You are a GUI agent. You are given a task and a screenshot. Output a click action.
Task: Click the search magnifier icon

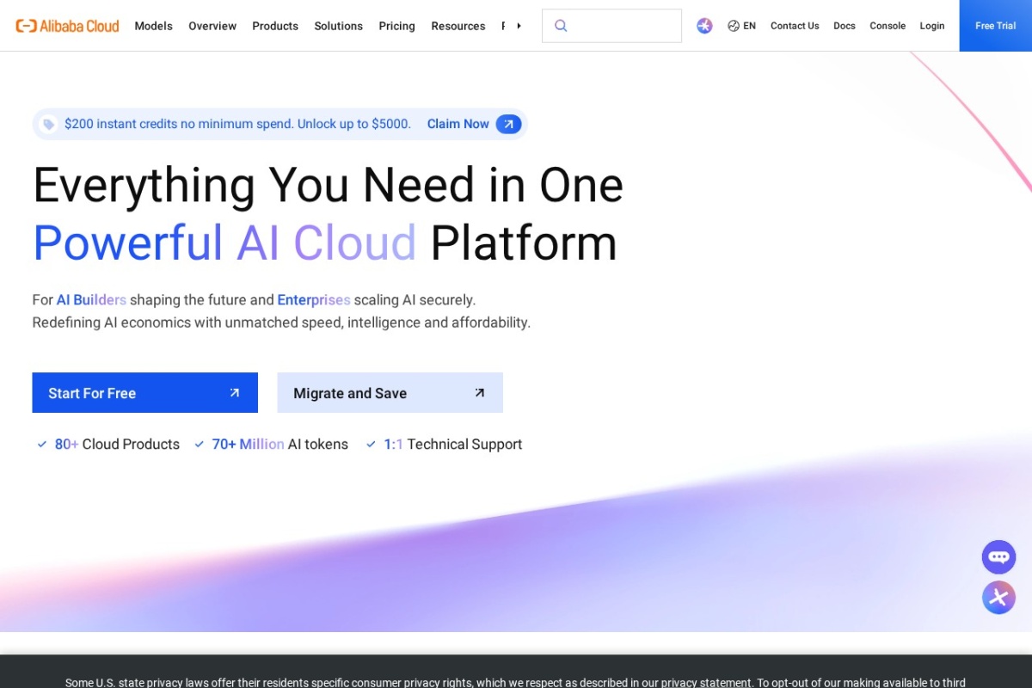(561, 26)
